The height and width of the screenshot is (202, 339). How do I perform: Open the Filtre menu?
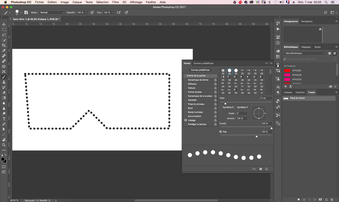point(115,2)
